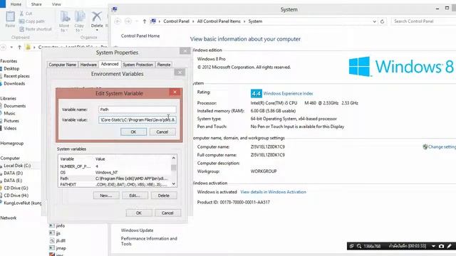This screenshot has height=256, width=456.
Task: Click the Search Control Panel box
Action: [x=424, y=21]
